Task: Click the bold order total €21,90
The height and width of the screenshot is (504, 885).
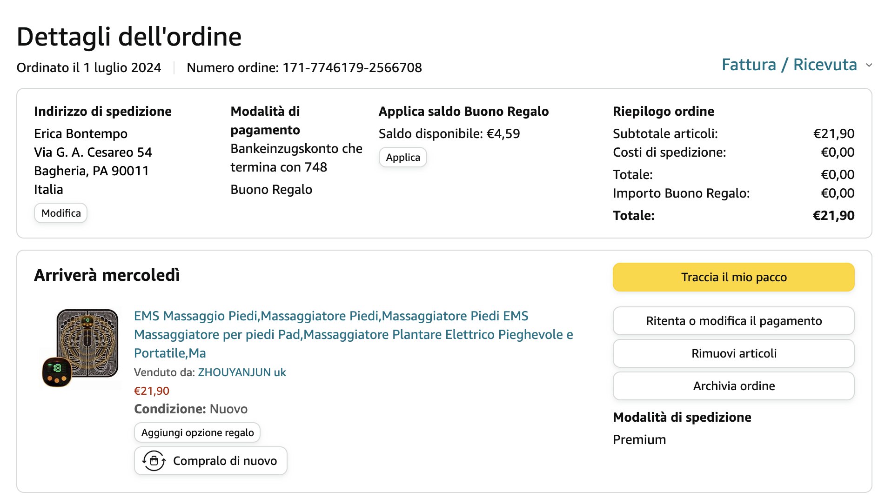Action: click(833, 216)
